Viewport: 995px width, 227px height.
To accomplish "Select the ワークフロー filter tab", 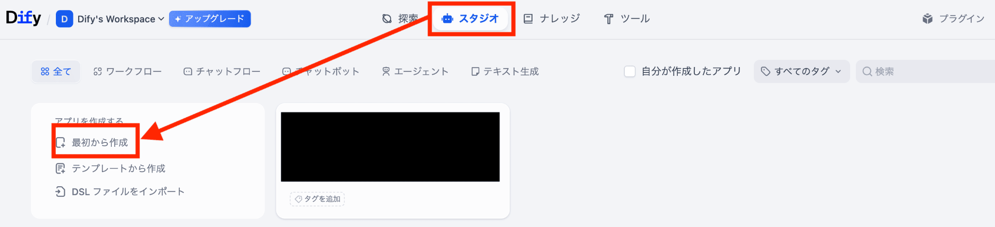I will click(x=128, y=71).
